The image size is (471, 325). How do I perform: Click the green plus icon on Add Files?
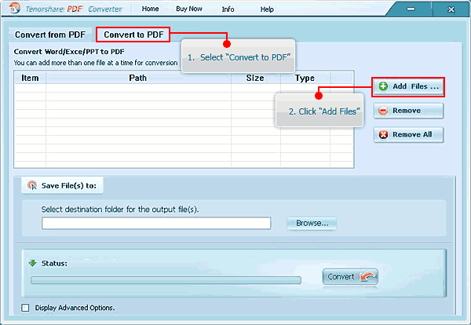pyautogui.click(x=383, y=86)
